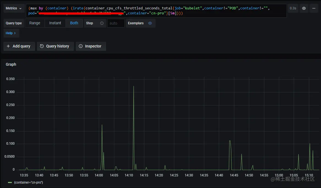Select the Both query type
Screen dimensions: 321x188
tap(74, 23)
